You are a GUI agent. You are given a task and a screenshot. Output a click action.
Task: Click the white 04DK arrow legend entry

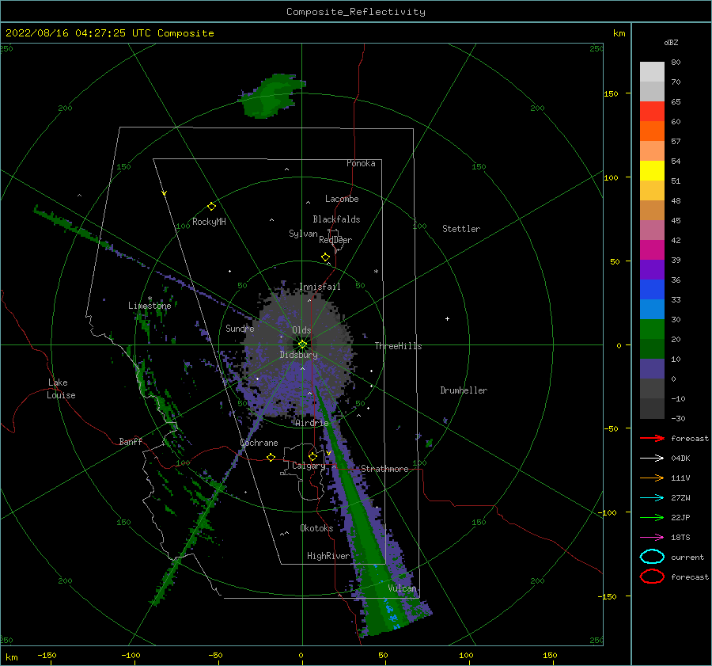(652, 458)
